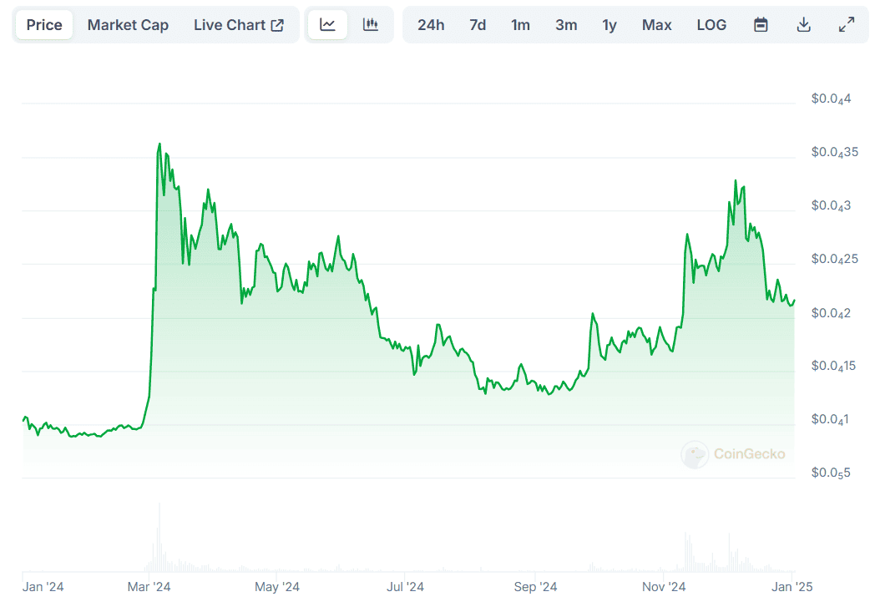Select the 24h time range
Image resolution: width=870 pixels, height=612 pixels.
pos(431,25)
